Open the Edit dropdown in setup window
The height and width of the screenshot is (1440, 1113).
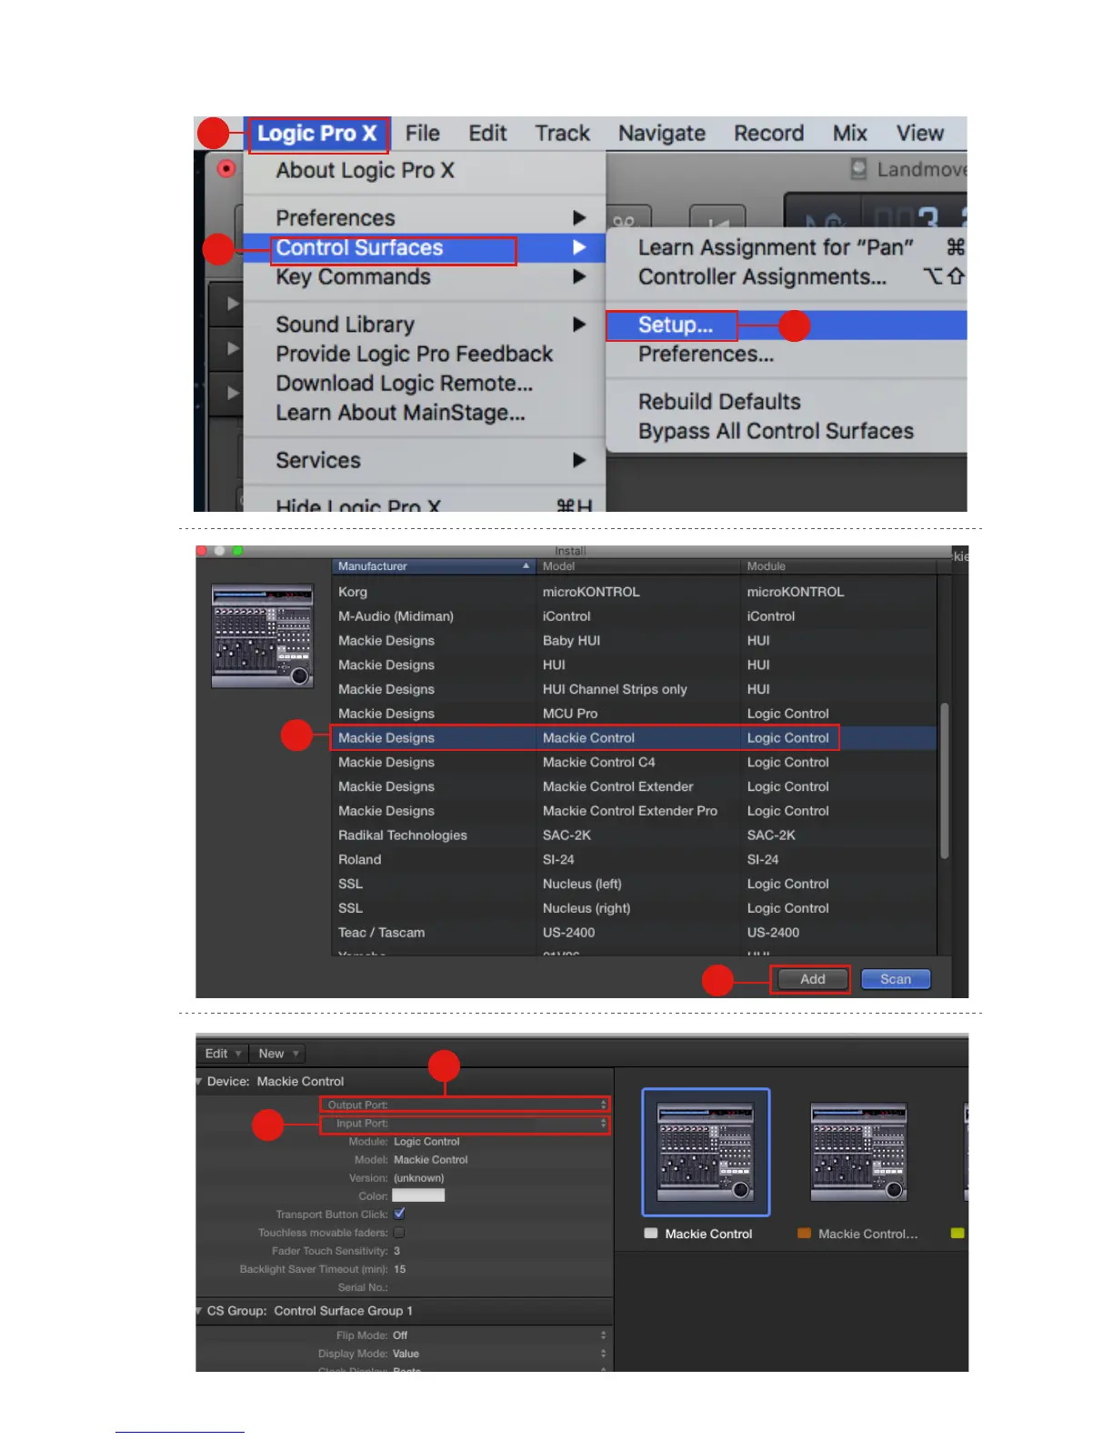pyautogui.click(x=222, y=1054)
